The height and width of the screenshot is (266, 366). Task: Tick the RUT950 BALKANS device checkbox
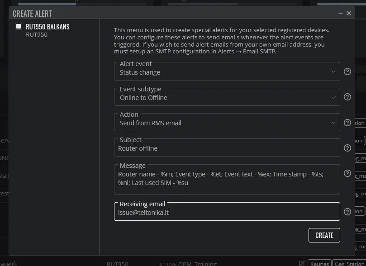19,26
